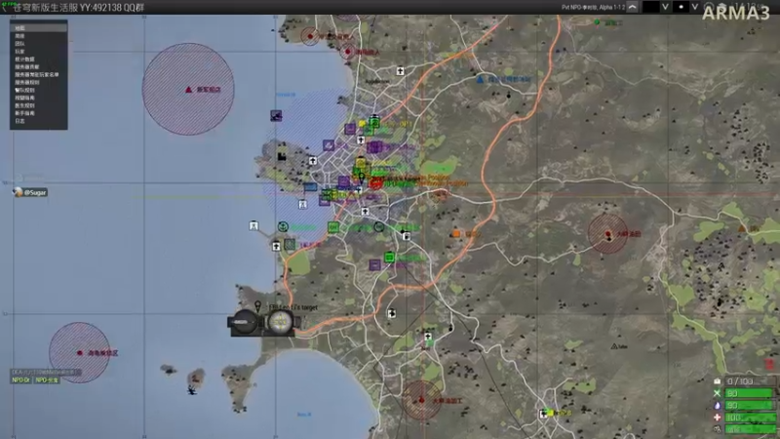
Task: Open the marker shape dropdown beside the dot preview
Action: coord(695,7)
